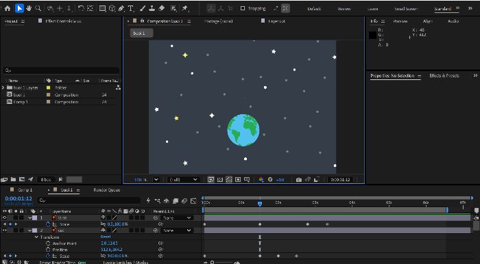The width and height of the screenshot is (480, 264).
Task: Select the Zoom magnifier tool
Action: tap(38, 8)
